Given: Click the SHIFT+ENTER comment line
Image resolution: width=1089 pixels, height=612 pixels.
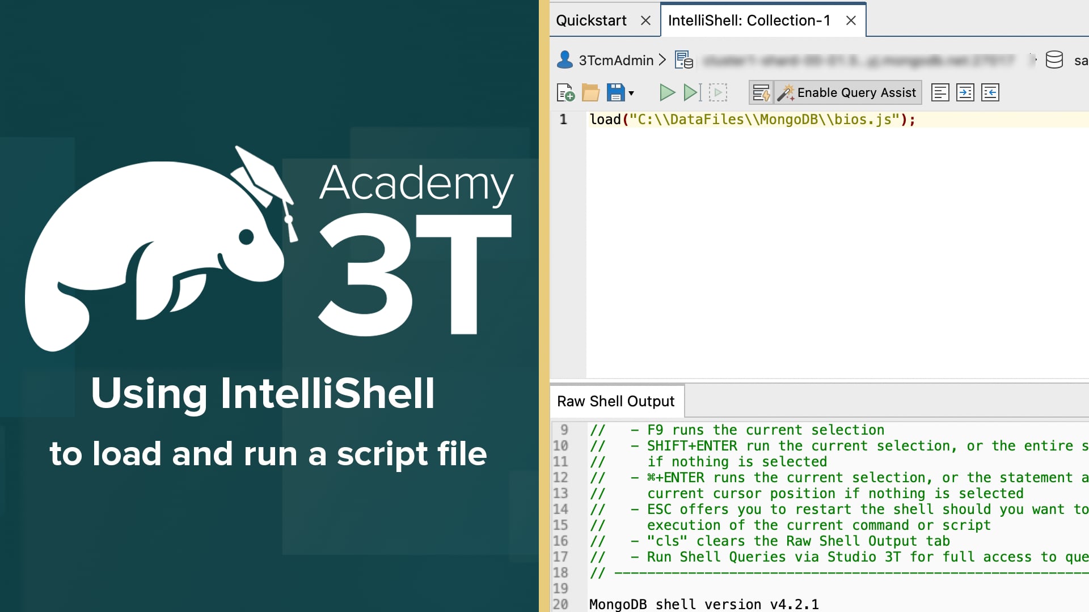Looking at the screenshot, I should [839, 446].
